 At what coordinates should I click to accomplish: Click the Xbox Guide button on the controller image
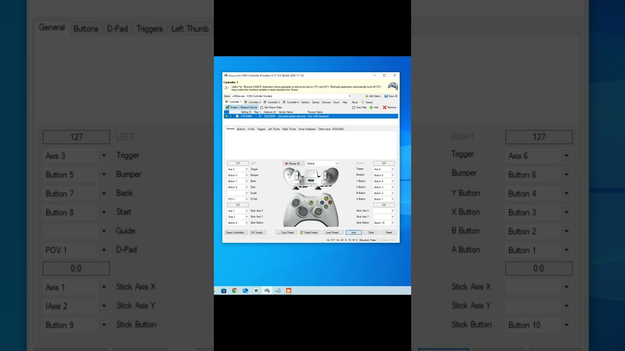pos(311,203)
